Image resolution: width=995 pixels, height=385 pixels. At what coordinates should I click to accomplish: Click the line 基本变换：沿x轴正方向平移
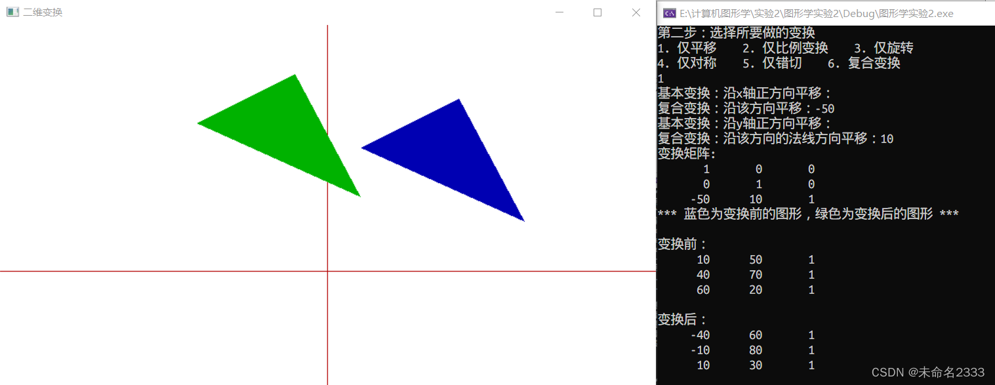pos(745,93)
